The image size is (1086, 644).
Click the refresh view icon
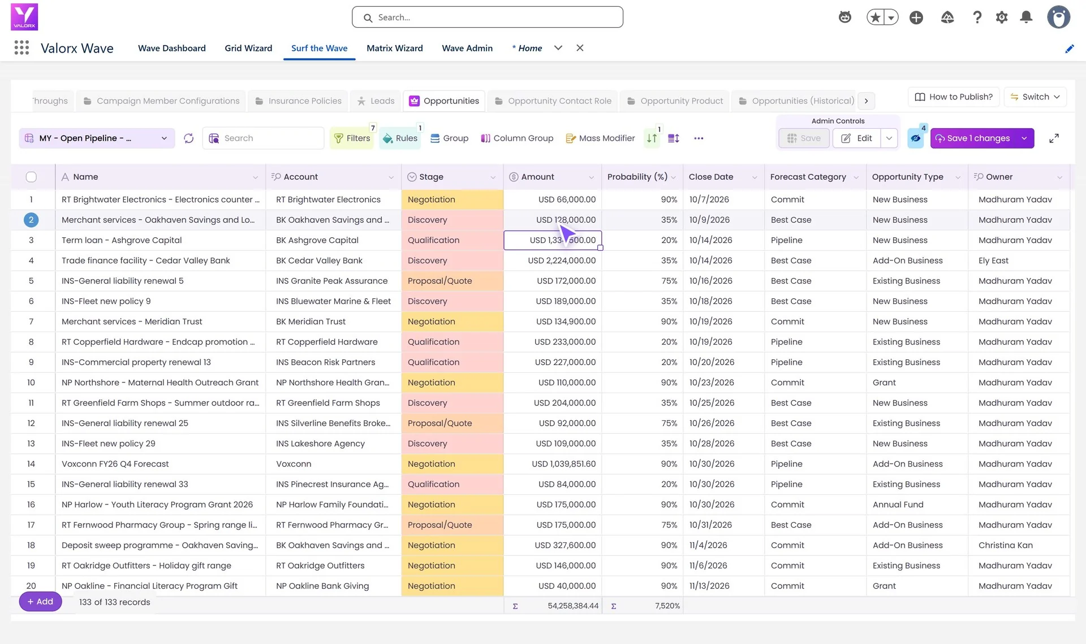(x=189, y=138)
